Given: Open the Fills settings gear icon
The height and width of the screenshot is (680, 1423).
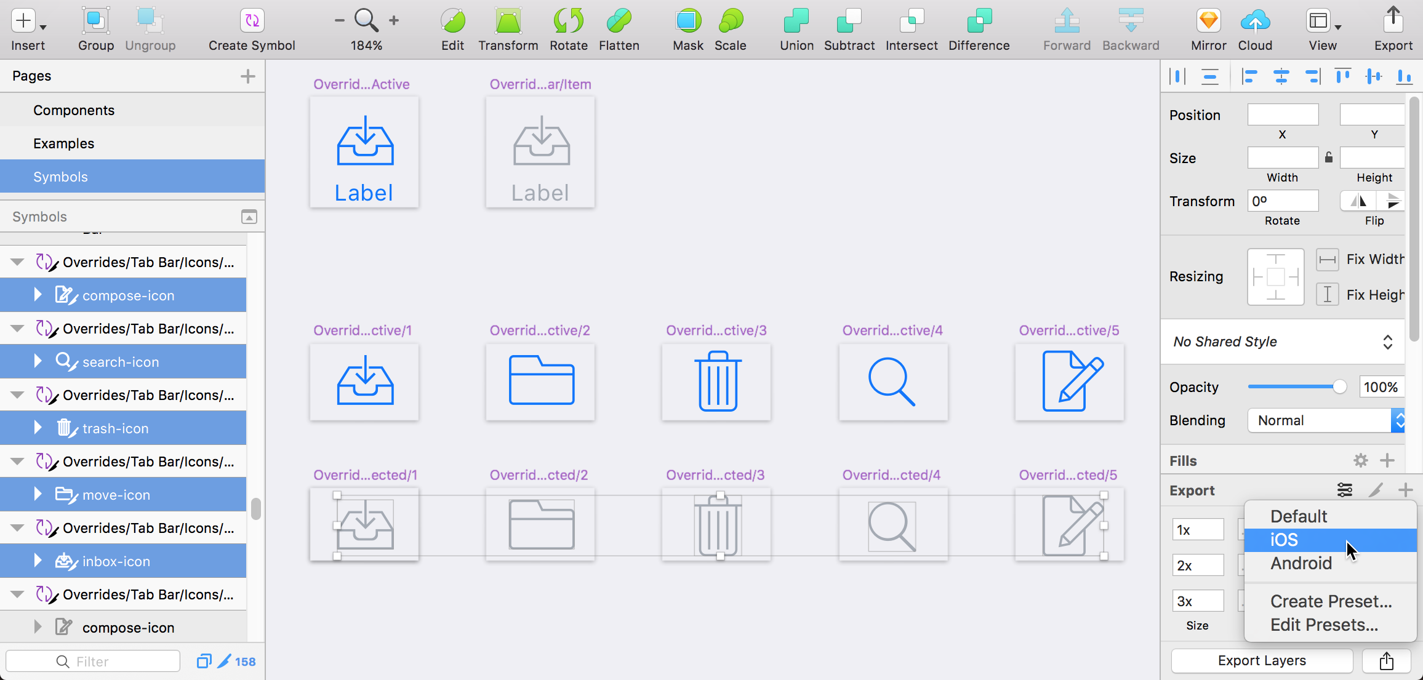Looking at the screenshot, I should point(1361,460).
